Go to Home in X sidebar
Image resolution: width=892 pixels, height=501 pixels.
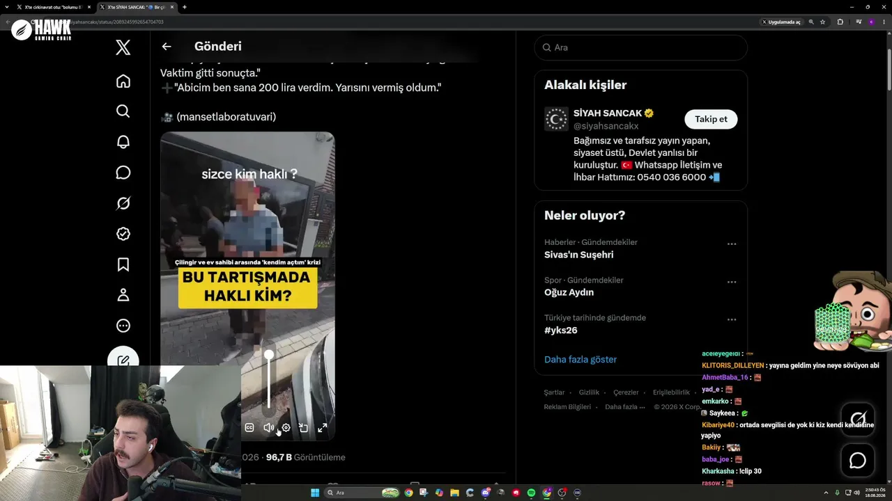point(123,81)
